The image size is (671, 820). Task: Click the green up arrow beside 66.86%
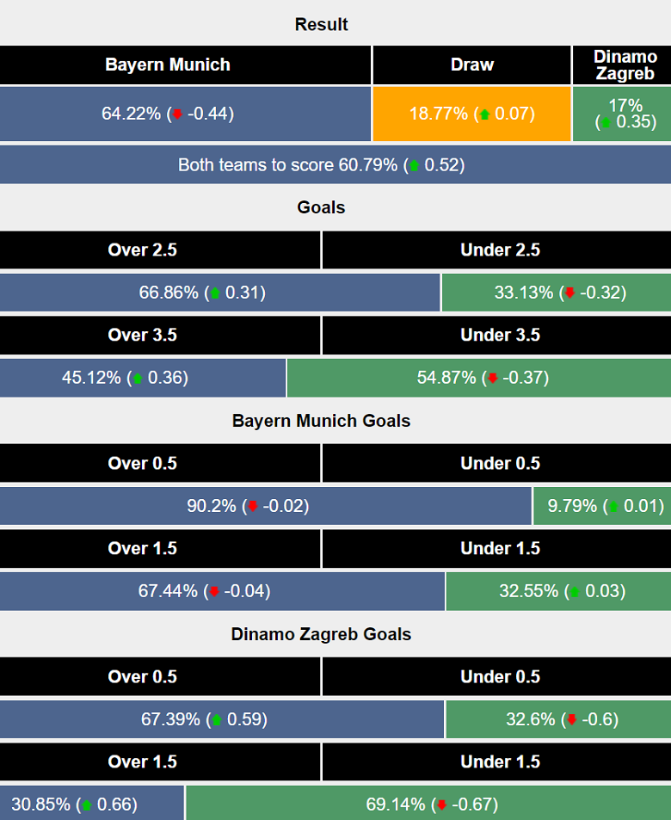(x=215, y=293)
